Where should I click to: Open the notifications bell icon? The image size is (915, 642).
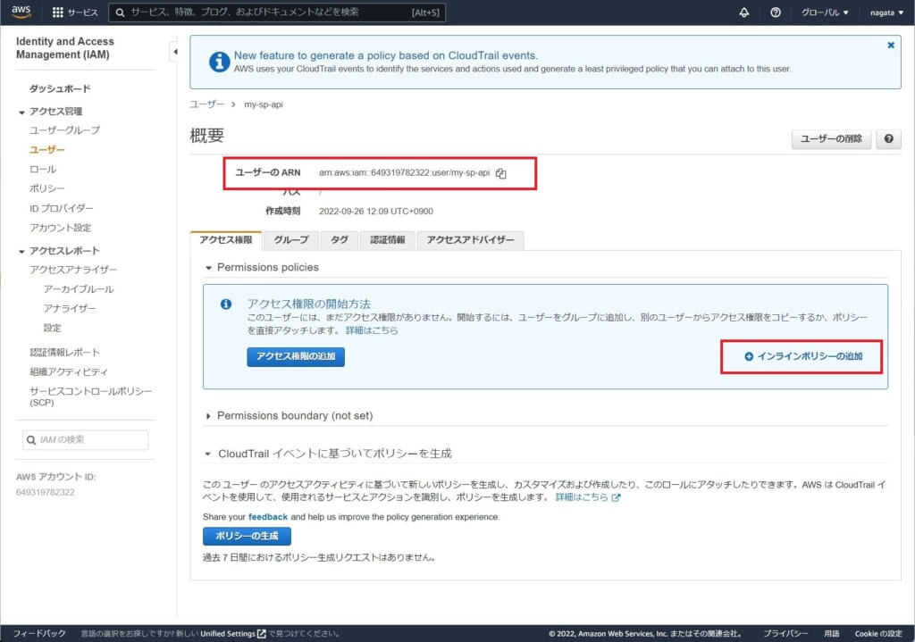point(744,13)
